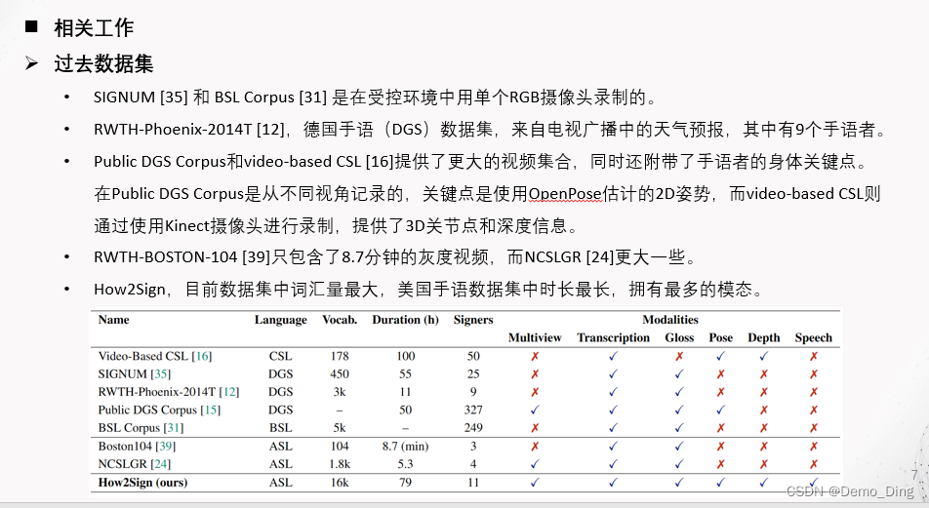
Task: Click the Multiview check mark in the Public DGS Corpus row
Action: point(535,410)
